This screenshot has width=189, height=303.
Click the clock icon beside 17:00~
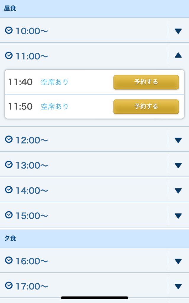(9, 286)
